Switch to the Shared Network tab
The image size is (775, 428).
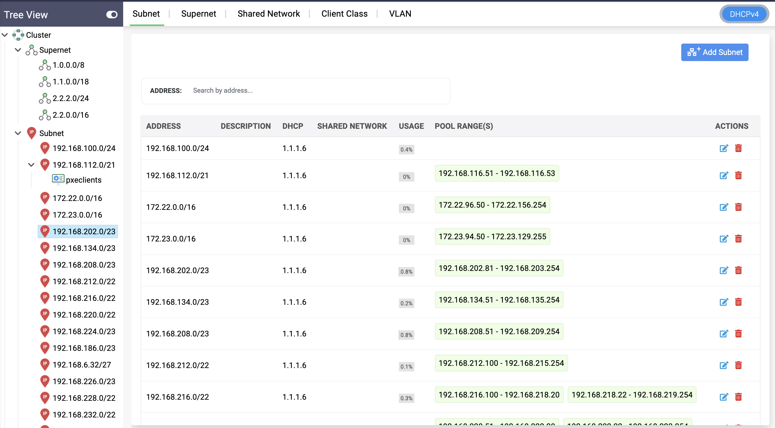point(269,14)
